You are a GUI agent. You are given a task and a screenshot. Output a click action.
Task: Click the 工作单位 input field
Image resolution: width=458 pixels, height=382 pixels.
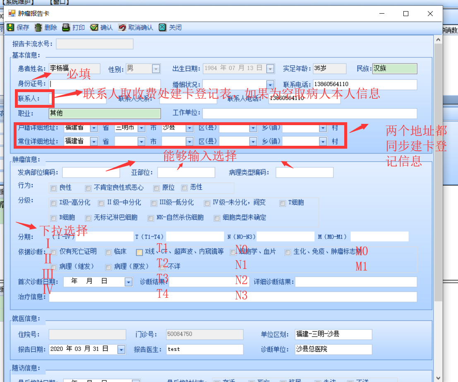click(310, 114)
